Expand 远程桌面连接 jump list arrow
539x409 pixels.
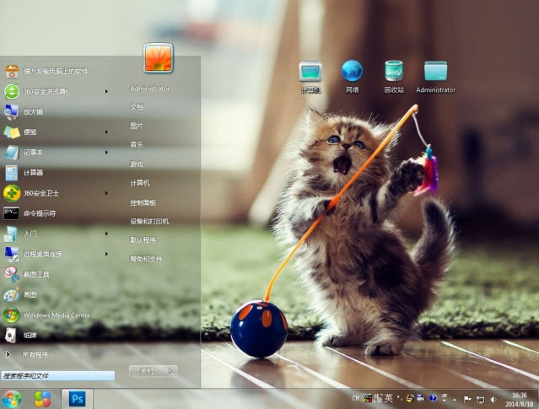pyautogui.click(x=106, y=254)
